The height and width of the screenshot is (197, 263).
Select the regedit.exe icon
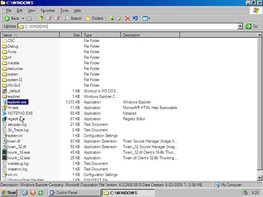pyautogui.click(x=5, y=119)
